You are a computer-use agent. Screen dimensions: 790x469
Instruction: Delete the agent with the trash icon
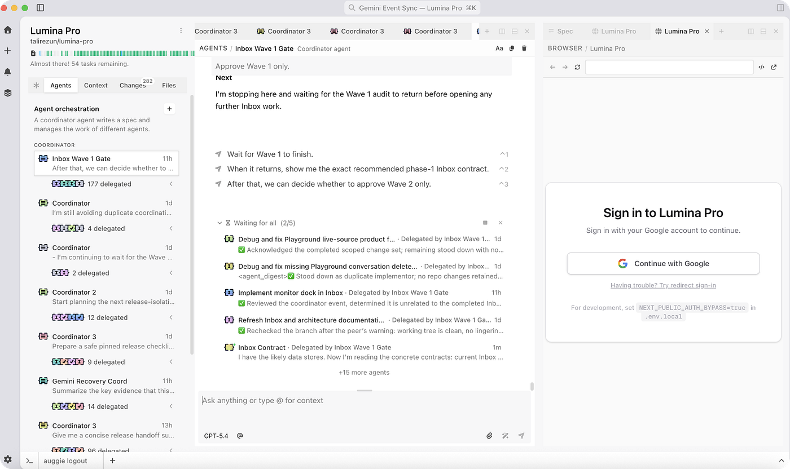(524, 48)
